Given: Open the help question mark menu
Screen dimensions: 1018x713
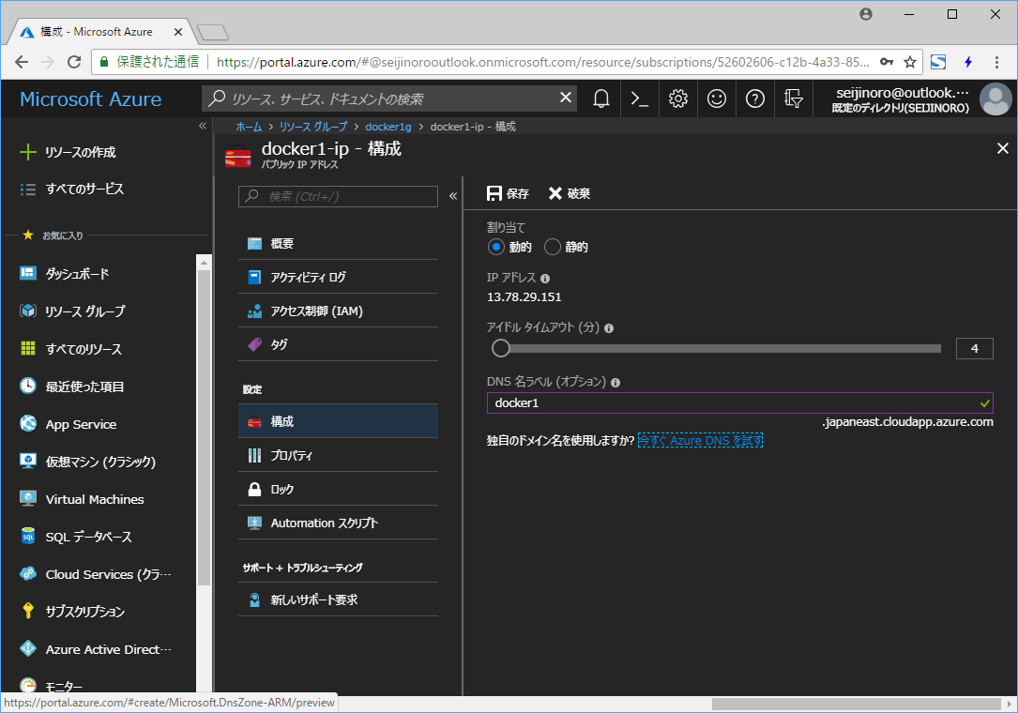Looking at the screenshot, I should click(x=754, y=98).
